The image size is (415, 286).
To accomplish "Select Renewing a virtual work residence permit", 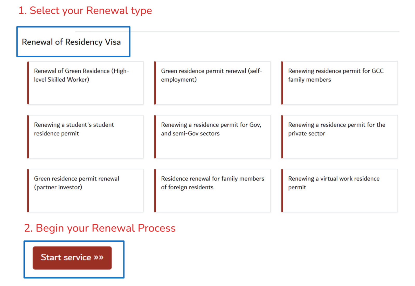I will (x=339, y=190).
